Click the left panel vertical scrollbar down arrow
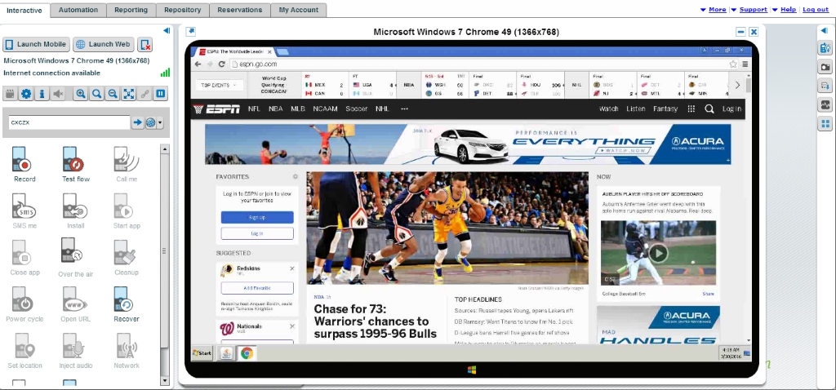Screen dimensions: 836x390 (x=165, y=381)
